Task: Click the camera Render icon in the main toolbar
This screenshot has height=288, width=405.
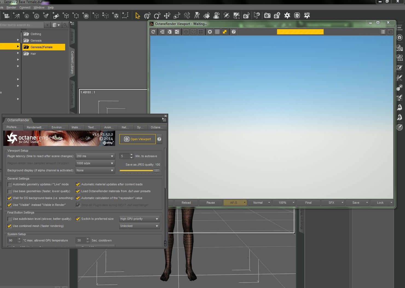Action: tap(267, 16)
